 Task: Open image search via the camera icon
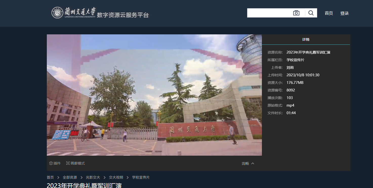coord(296,13)
